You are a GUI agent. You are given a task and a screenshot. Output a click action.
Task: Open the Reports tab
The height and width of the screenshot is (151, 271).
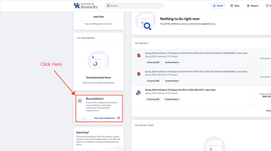point(253,6)
